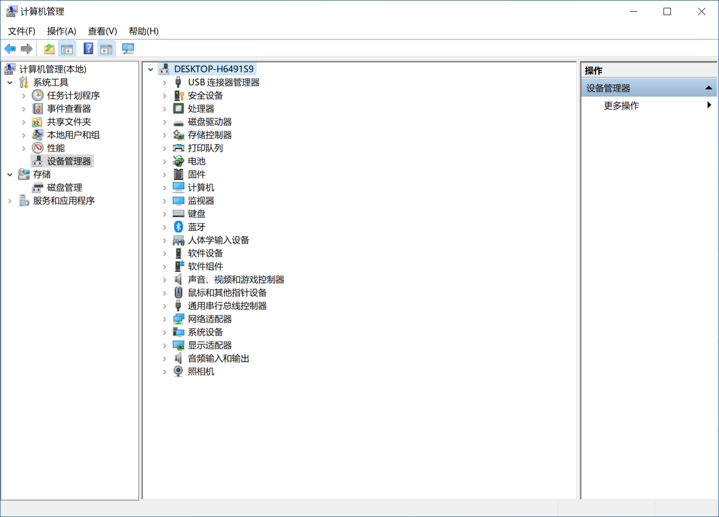Viewport: 719px width, 517px height.
Task: Toggle the Show/Hide Action Pane icon
Action: pyautogui.click(x=106, y=49)
